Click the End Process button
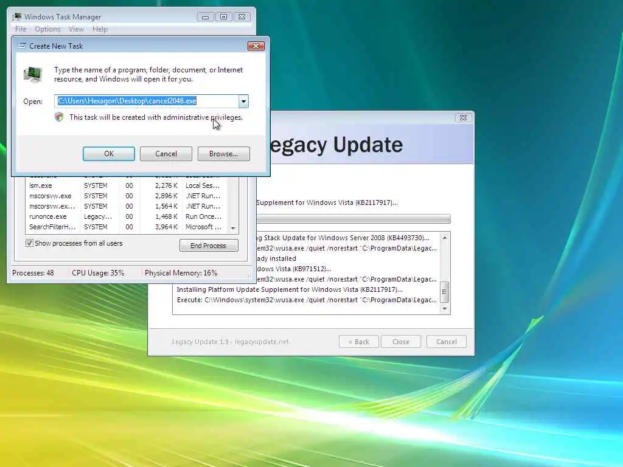Screen dimensions: 623x467 [x=209, y=246]
